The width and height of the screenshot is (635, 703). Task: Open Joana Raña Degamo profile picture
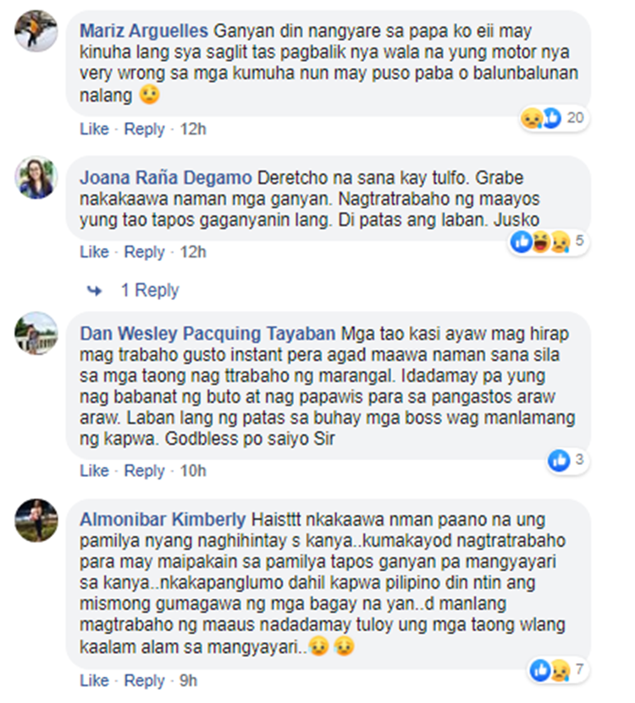pos(36,177)
